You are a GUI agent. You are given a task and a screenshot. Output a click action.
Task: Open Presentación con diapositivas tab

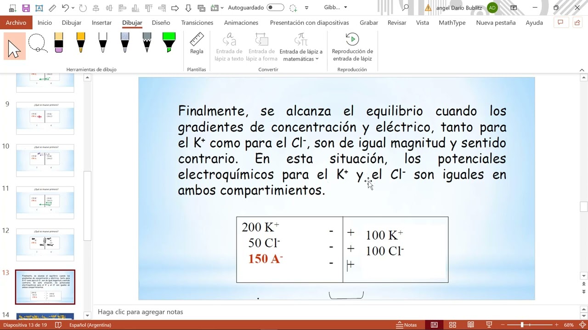coord(309,22)
